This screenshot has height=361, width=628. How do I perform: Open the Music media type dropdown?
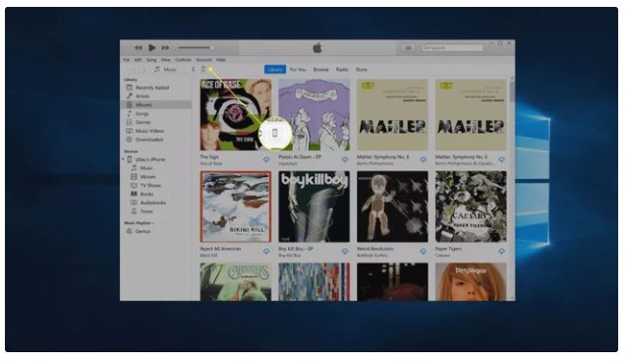pos(175,69)
